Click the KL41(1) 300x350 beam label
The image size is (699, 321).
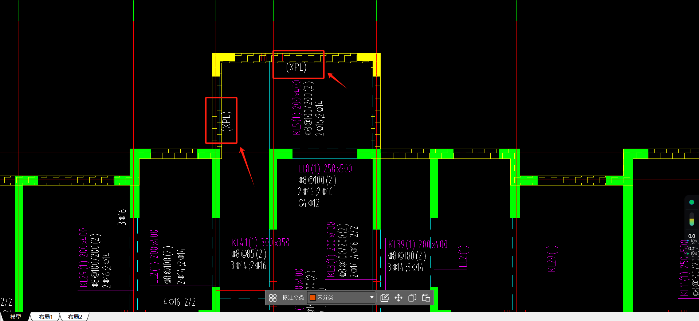(x=260, y=242)
